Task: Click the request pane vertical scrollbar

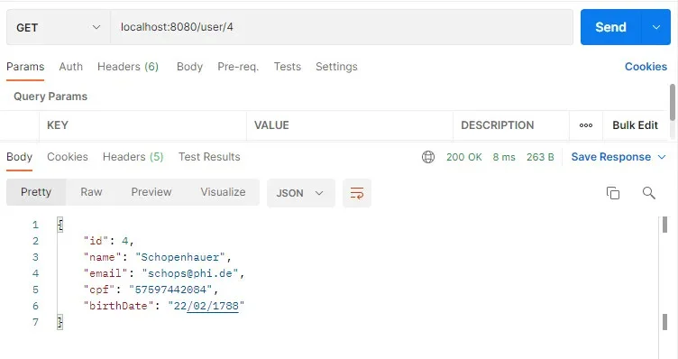Action: 672,102
